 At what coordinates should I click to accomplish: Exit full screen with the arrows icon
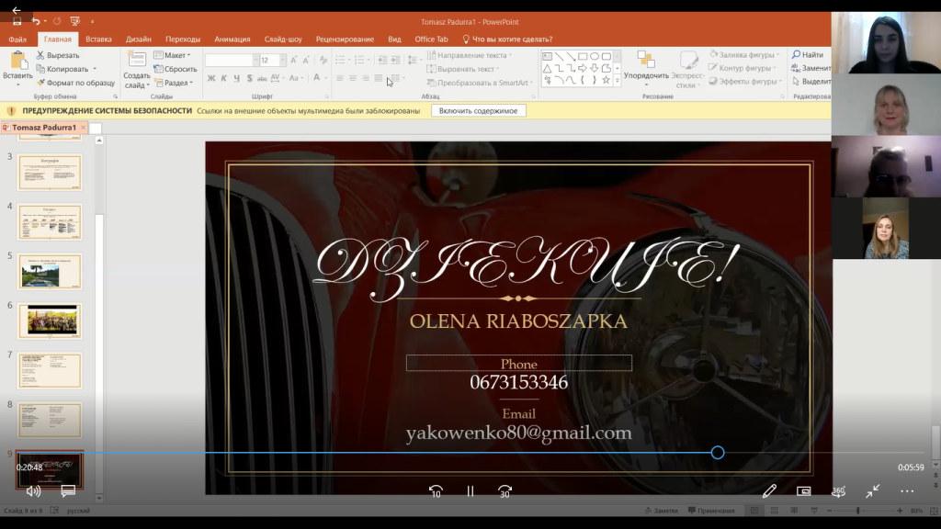873,491
